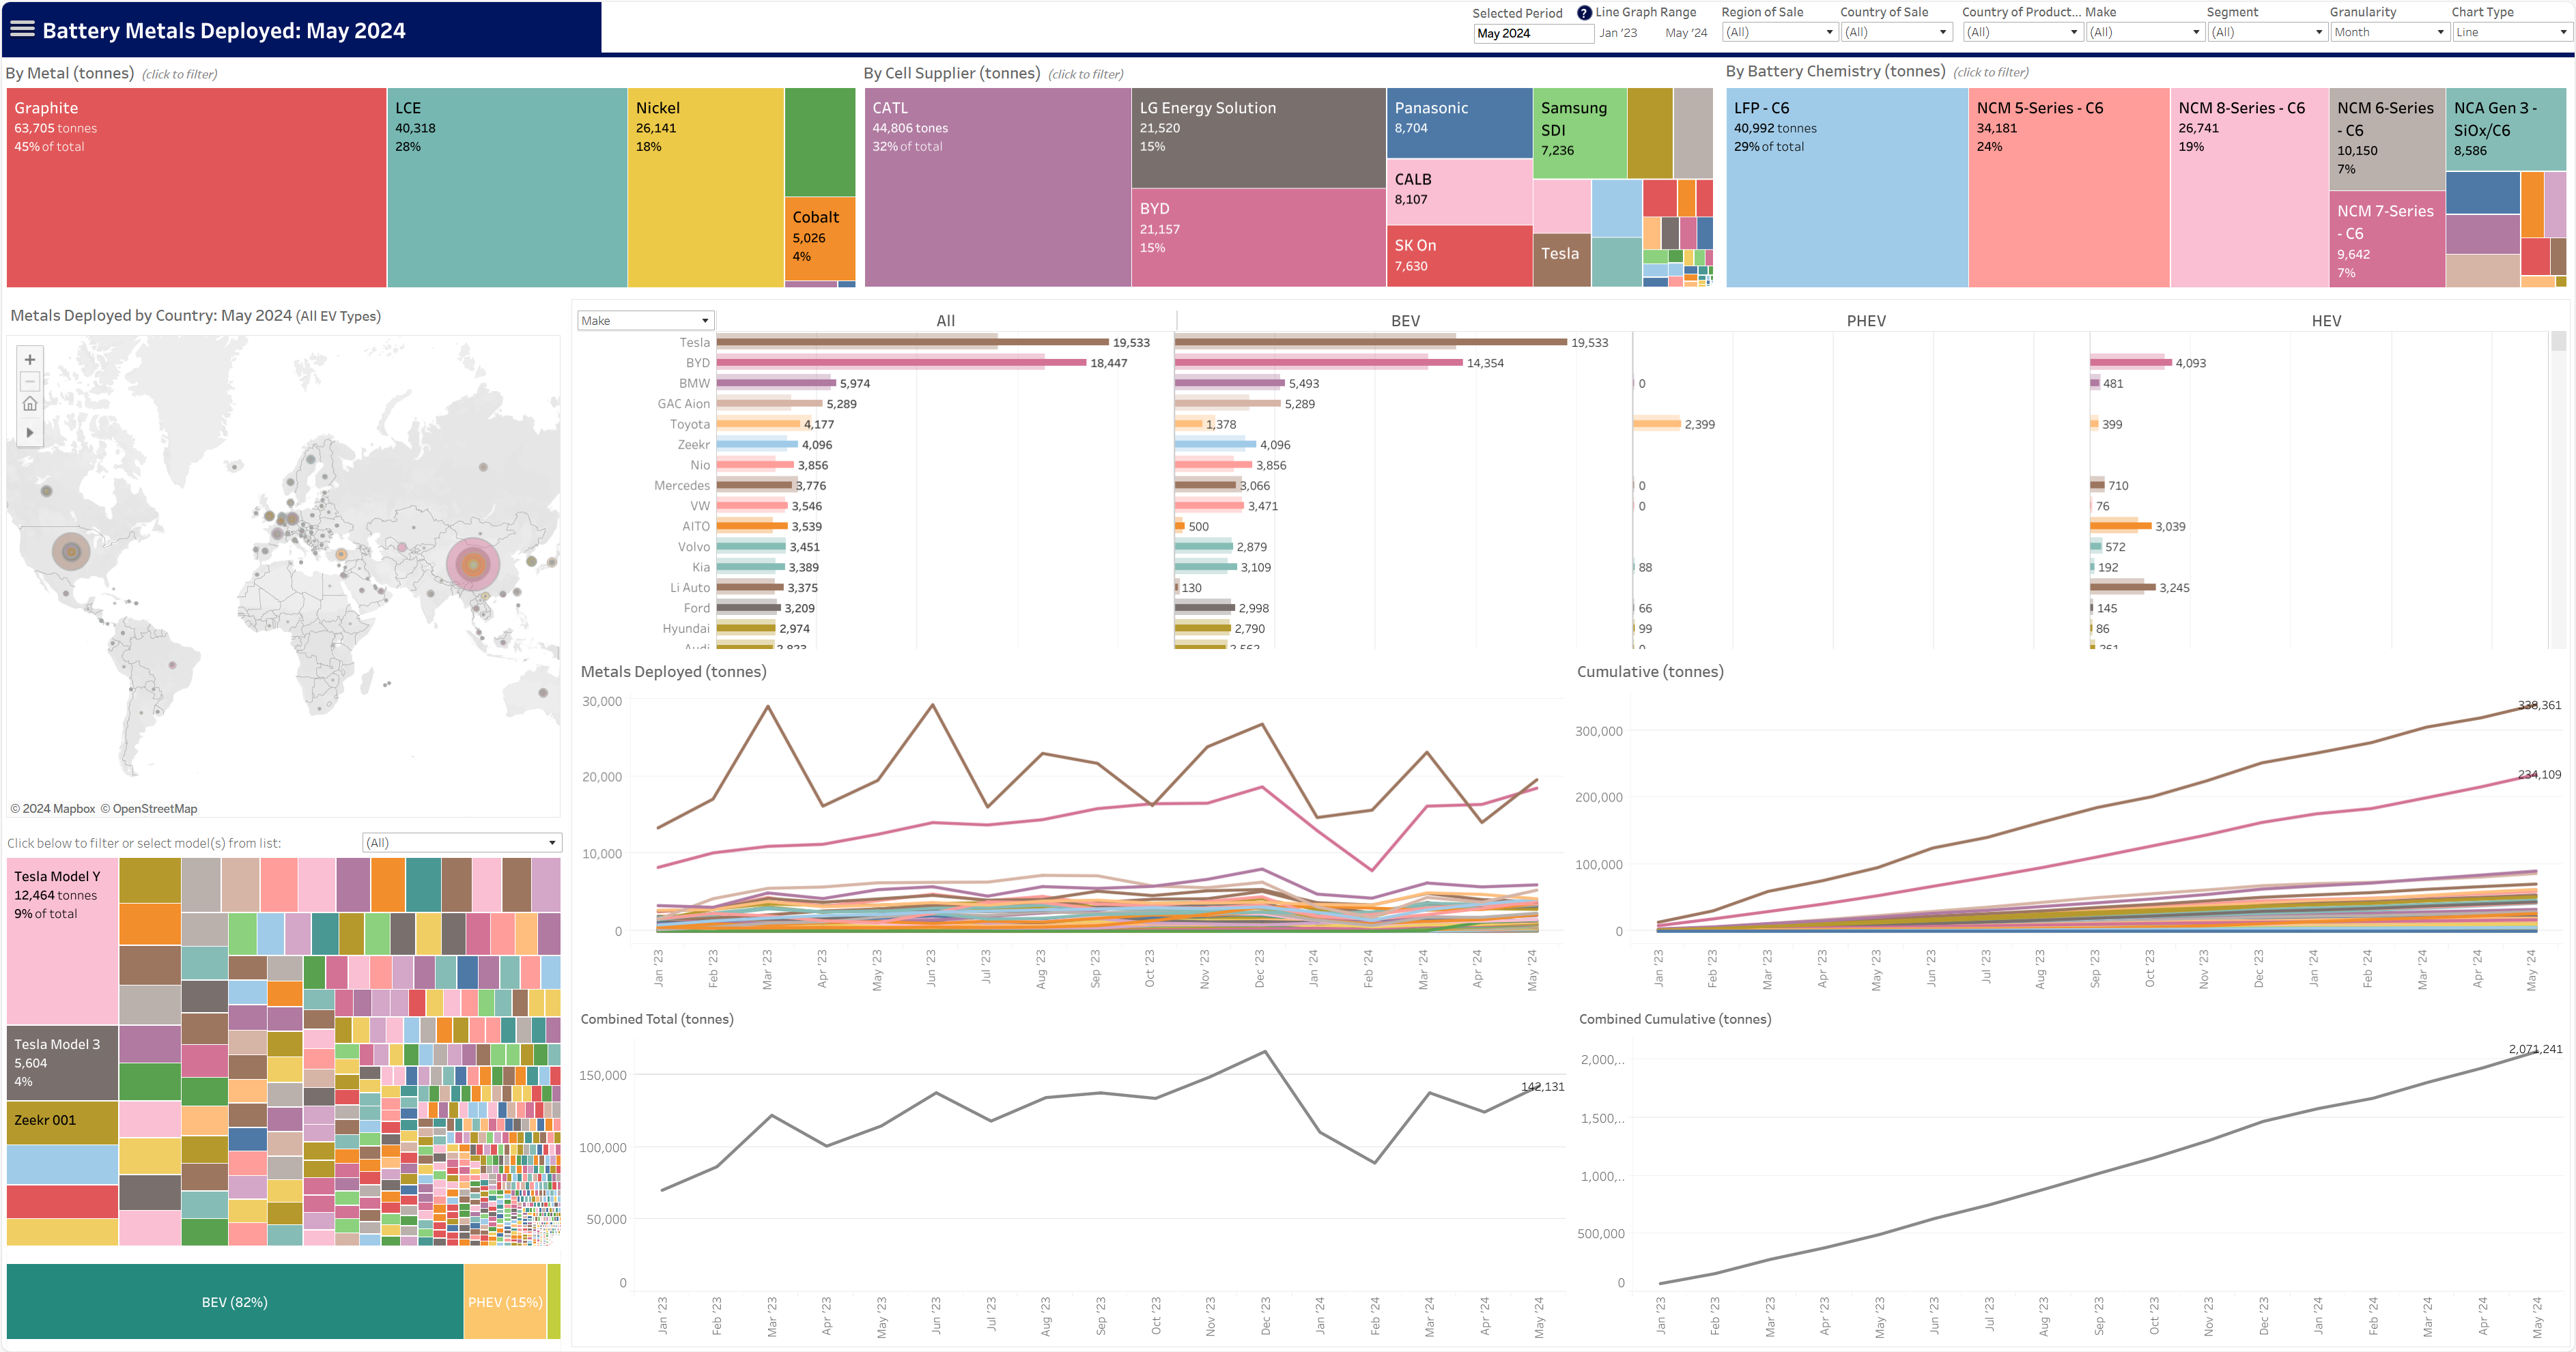Screen dimensions: 2576x1352
Task: Click the CALB supplier tile
Action: tap(1459, 192)
